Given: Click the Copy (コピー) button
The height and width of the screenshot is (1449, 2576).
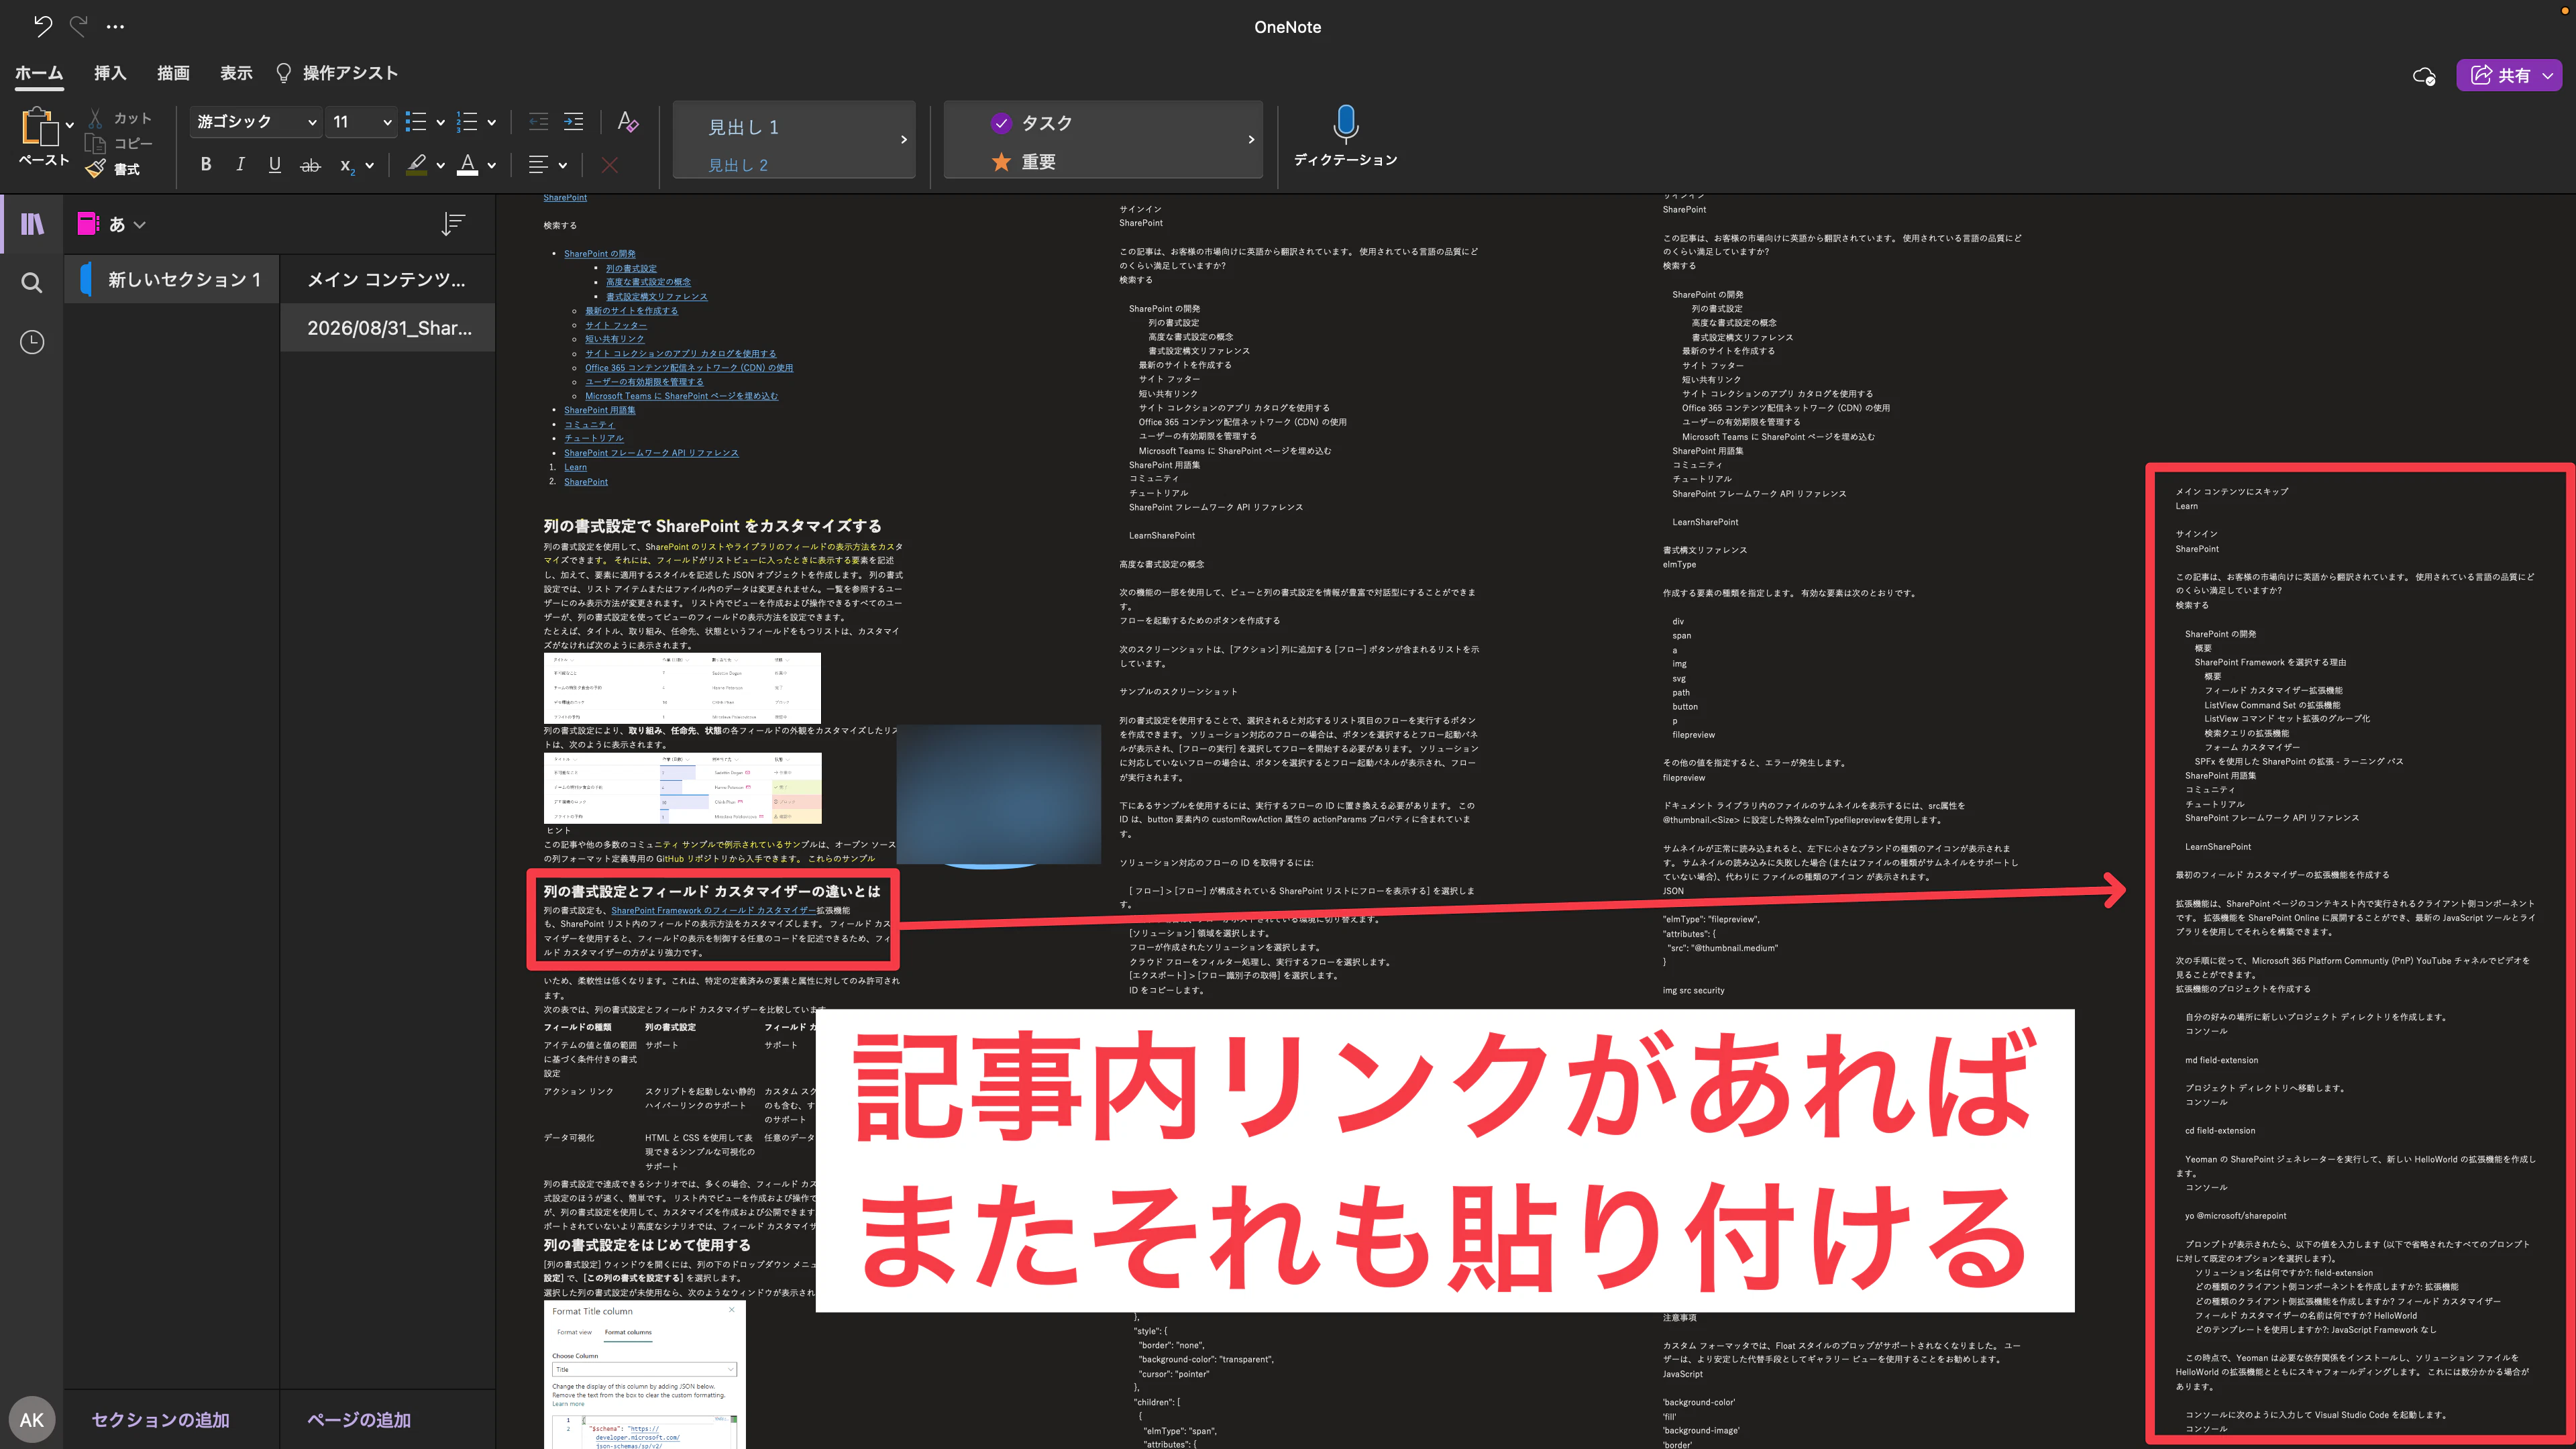Looking at the screenshot, I should tap(119, 144).
